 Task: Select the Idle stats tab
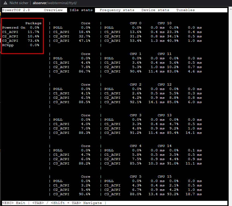click(x=81, y=10)
